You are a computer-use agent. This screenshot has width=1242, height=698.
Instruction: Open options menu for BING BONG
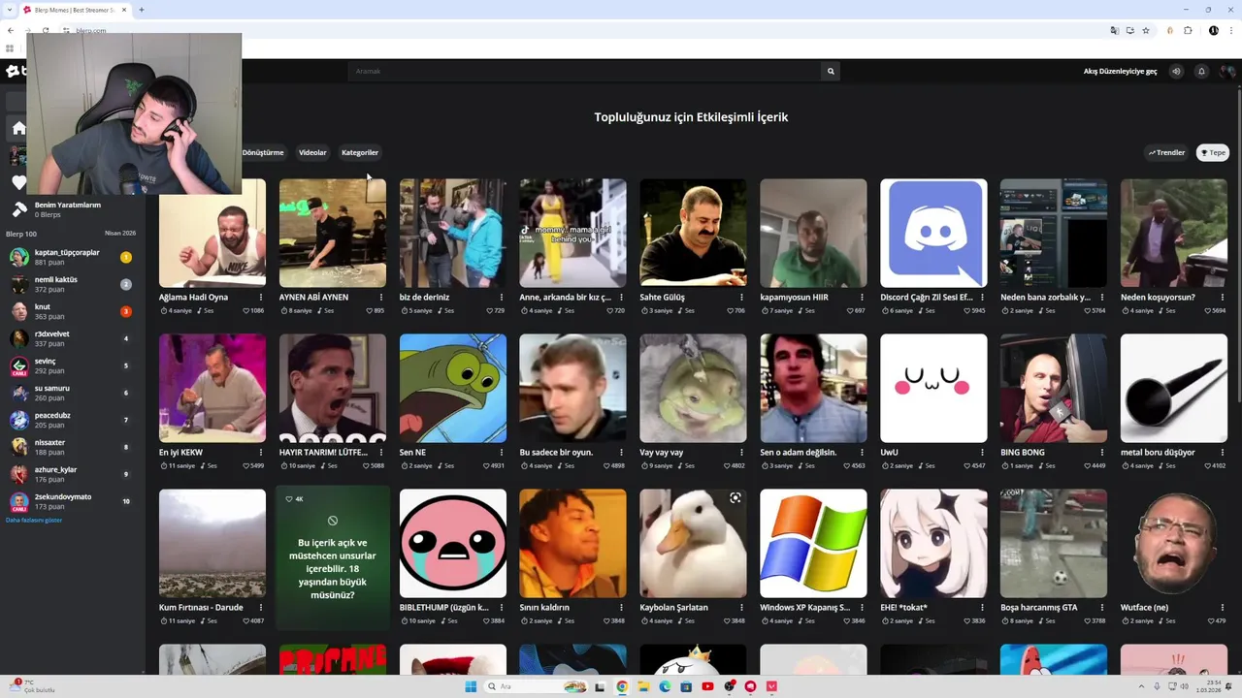(x=1102, y=452)
